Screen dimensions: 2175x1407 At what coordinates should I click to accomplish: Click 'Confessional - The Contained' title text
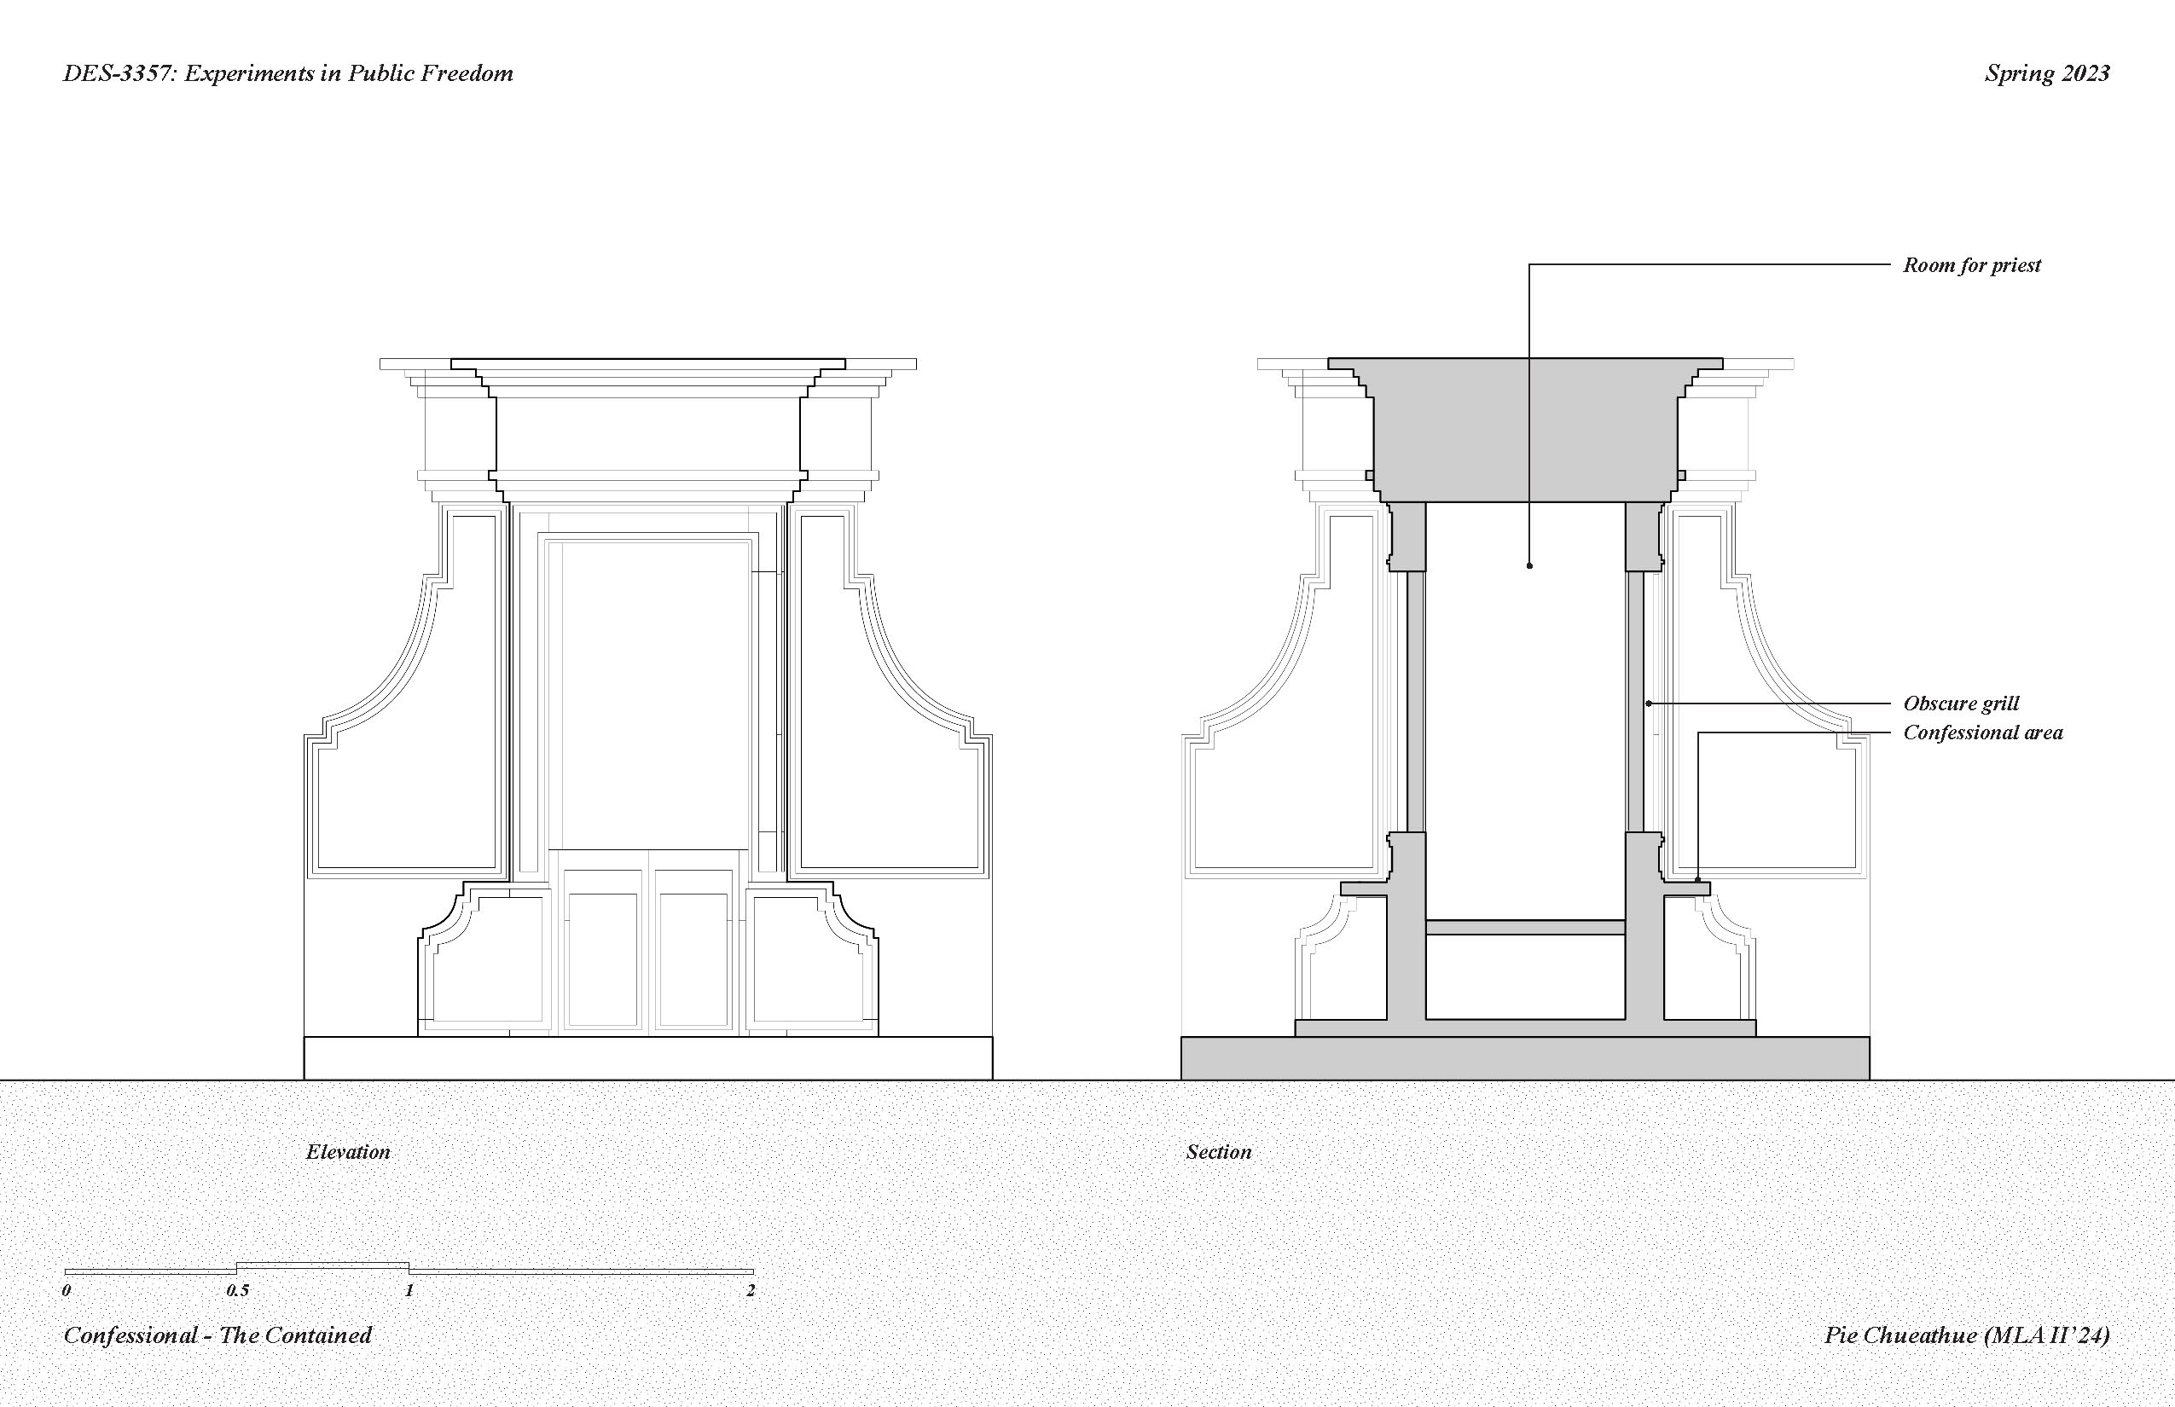pyautogui.click(x=217, y=1335)
